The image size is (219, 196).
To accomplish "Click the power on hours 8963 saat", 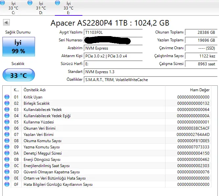I will coord(201,64).
